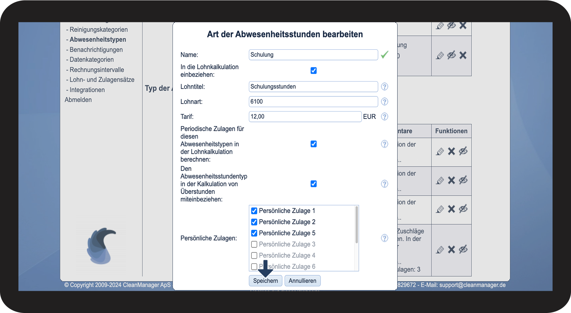Click Abmelden to log out
Viewport: 571px width, 313px height.
[78, 100]
